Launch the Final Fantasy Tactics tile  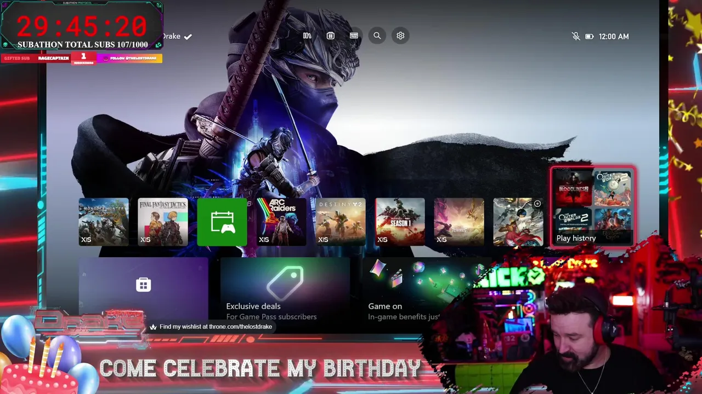pos(163,222)
